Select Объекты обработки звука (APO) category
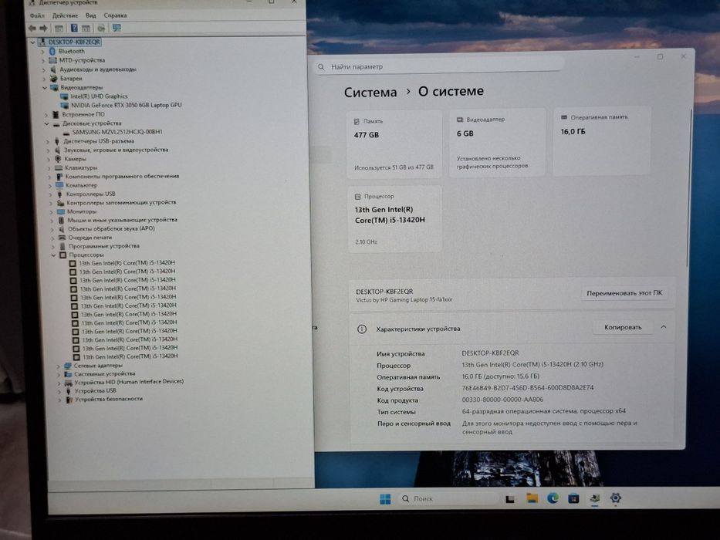Viewport: 720px width, 540px height. point(112,228)
